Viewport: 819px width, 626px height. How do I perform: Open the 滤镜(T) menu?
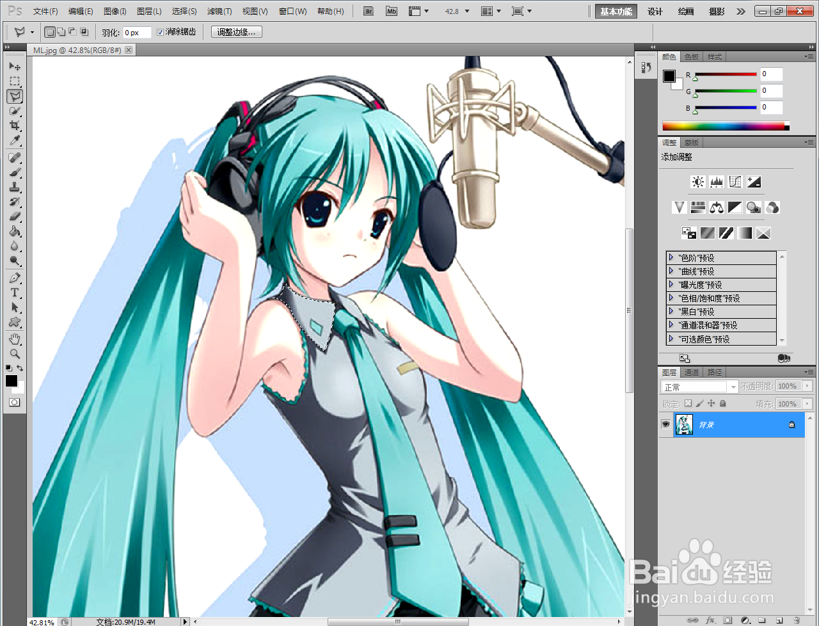coord(219,12)
